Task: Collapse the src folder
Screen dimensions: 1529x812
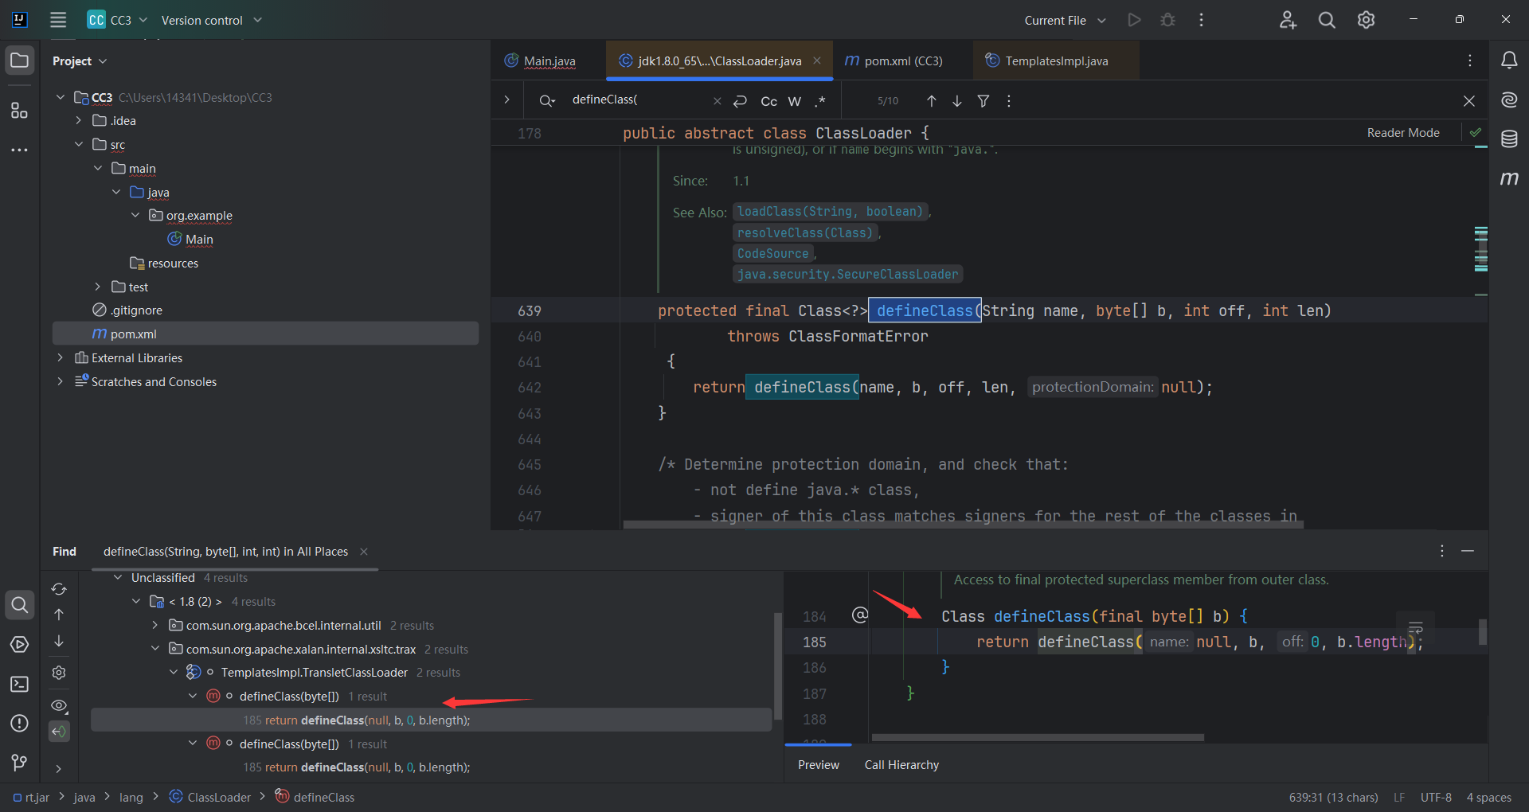Action: 79,145
